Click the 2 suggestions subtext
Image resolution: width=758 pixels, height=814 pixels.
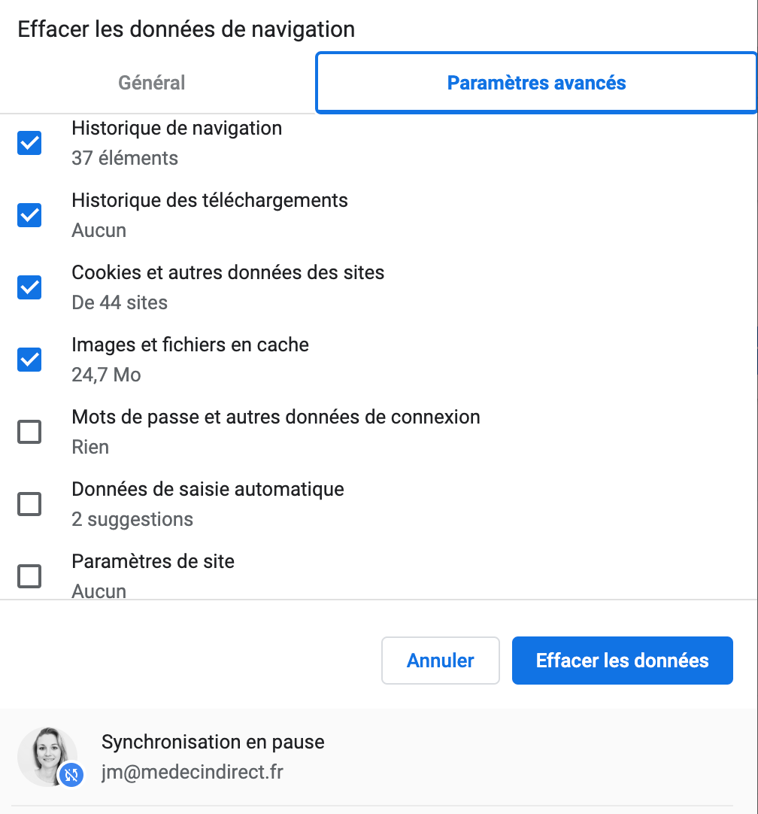pyautogui.click(x=132, y=519)
